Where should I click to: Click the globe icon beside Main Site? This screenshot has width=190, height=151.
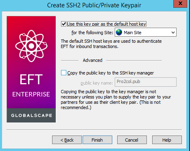(x=119, y=33)
